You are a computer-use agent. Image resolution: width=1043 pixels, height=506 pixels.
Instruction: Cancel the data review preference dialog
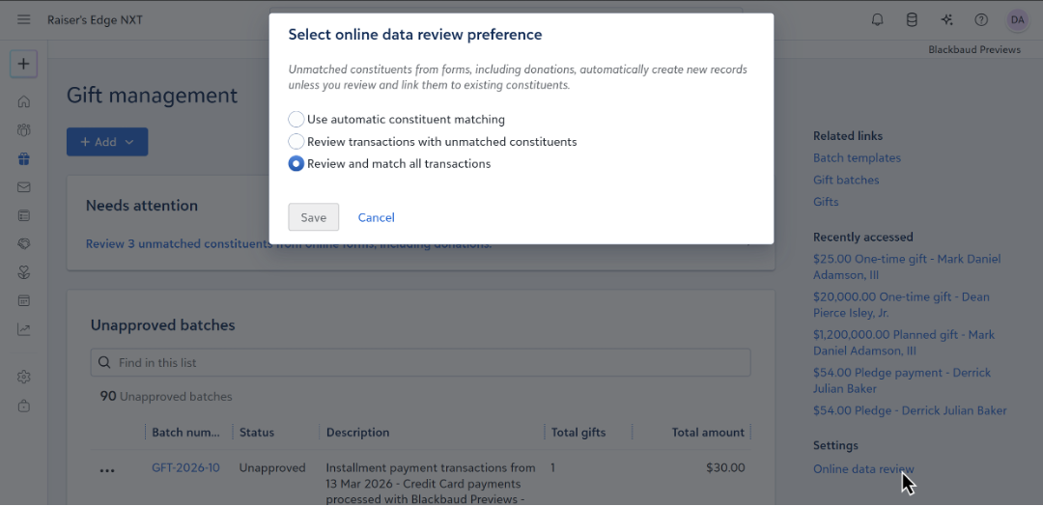(376, 217)
